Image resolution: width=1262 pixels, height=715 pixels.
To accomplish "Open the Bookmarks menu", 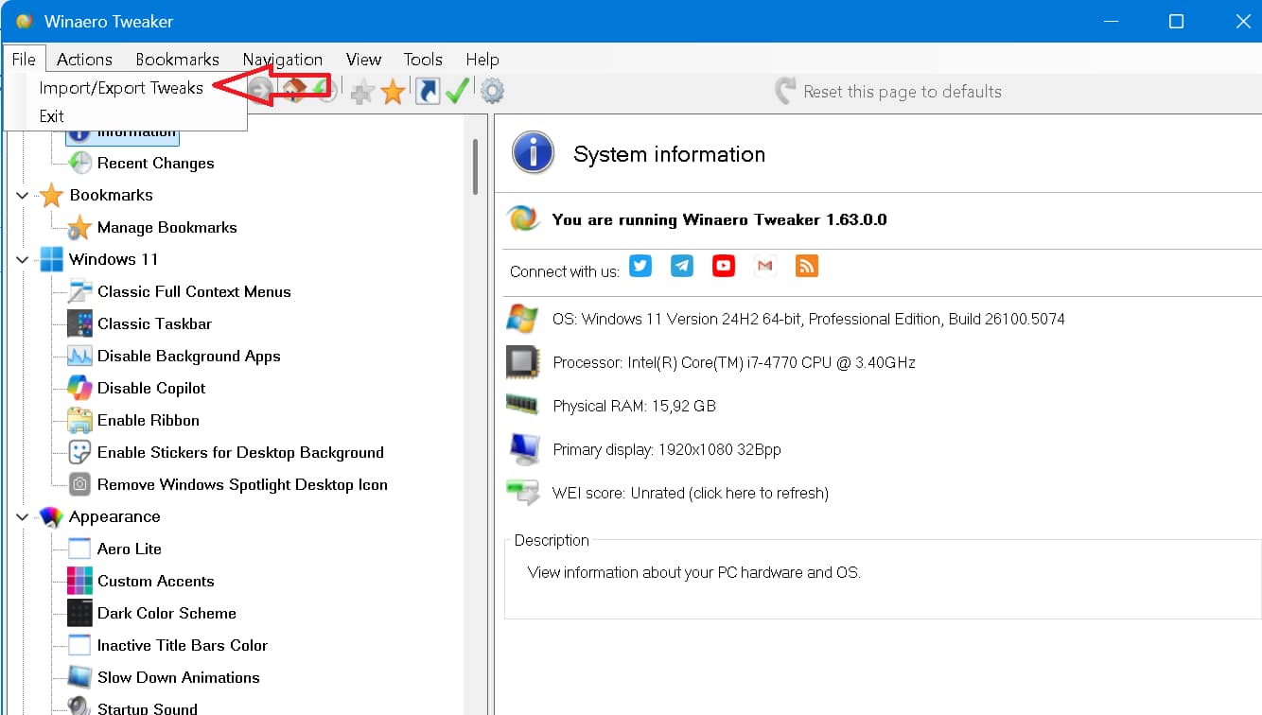I will click(x=177, y=59).
